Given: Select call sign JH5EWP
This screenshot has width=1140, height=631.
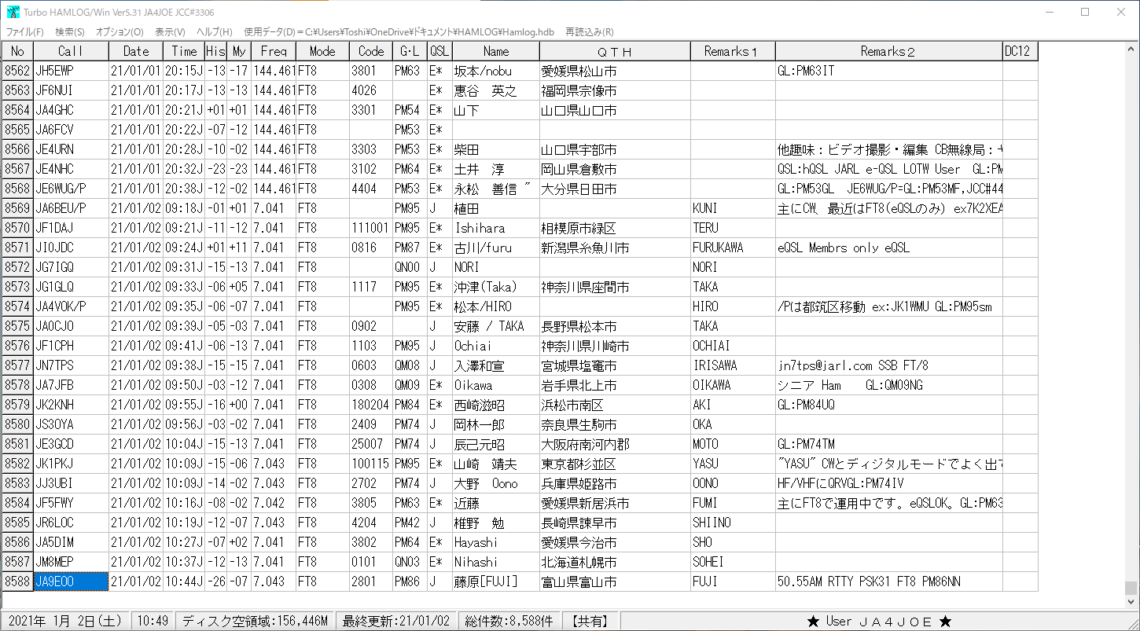Looking at the screenshot, I should click(71, 71).
